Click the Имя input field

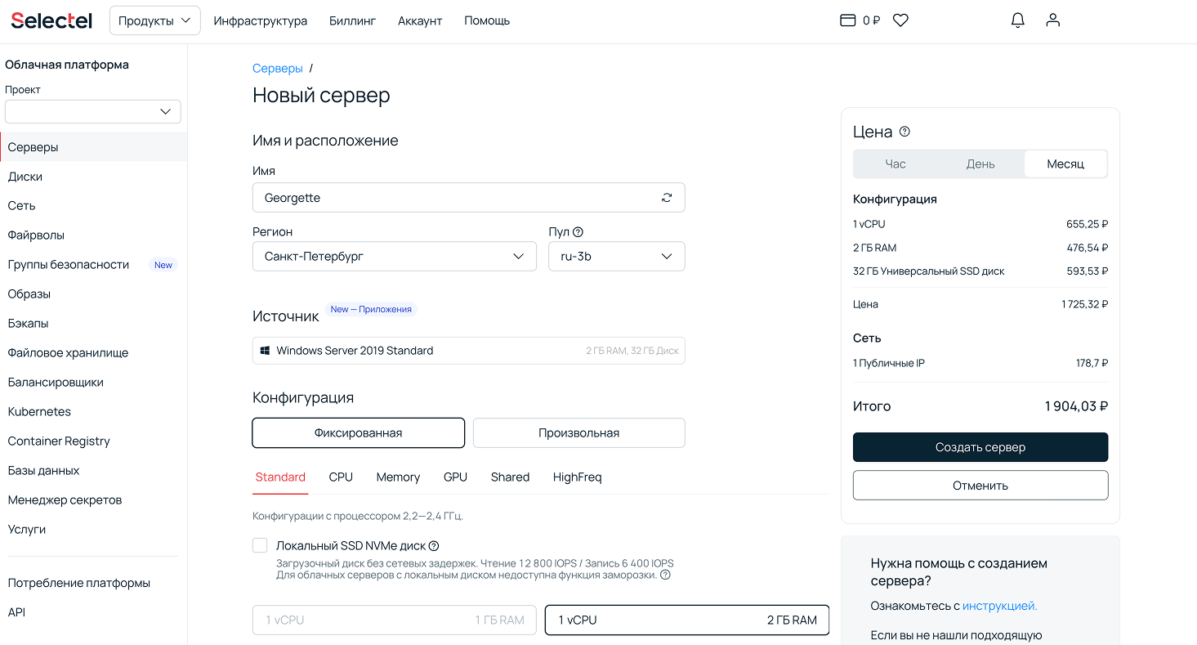458,198
